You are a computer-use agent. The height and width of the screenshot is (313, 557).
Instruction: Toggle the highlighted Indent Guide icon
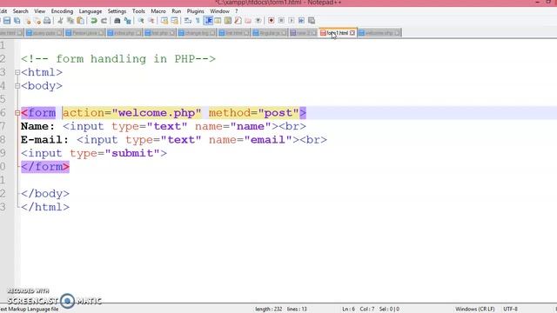tap(209, 21)
